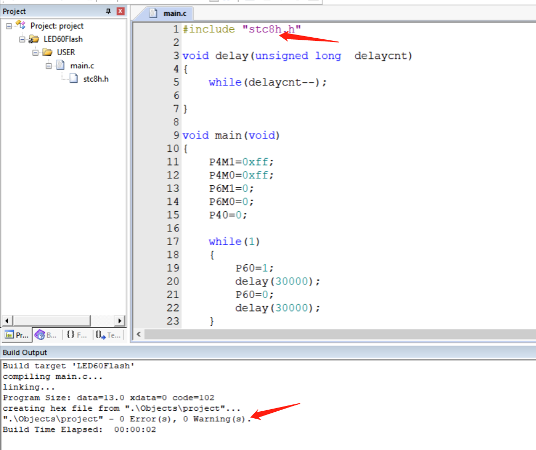536x450 pixels.
Task: Click the Project panel left scroll arrow
Action: click(7, 321)
